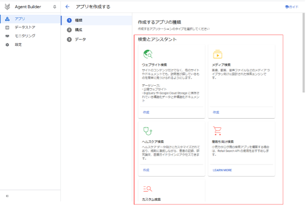Click the カスタム検索 card title
The image size is (306, 207).
coord(151,199)
